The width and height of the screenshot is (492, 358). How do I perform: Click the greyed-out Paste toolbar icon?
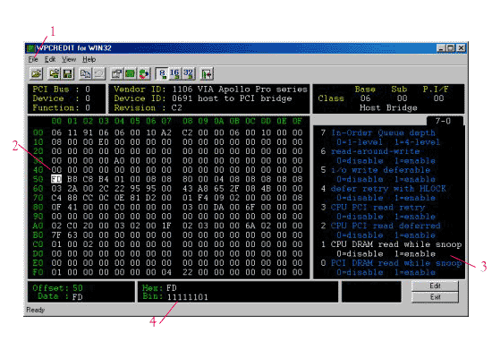(x=98, y=74)
